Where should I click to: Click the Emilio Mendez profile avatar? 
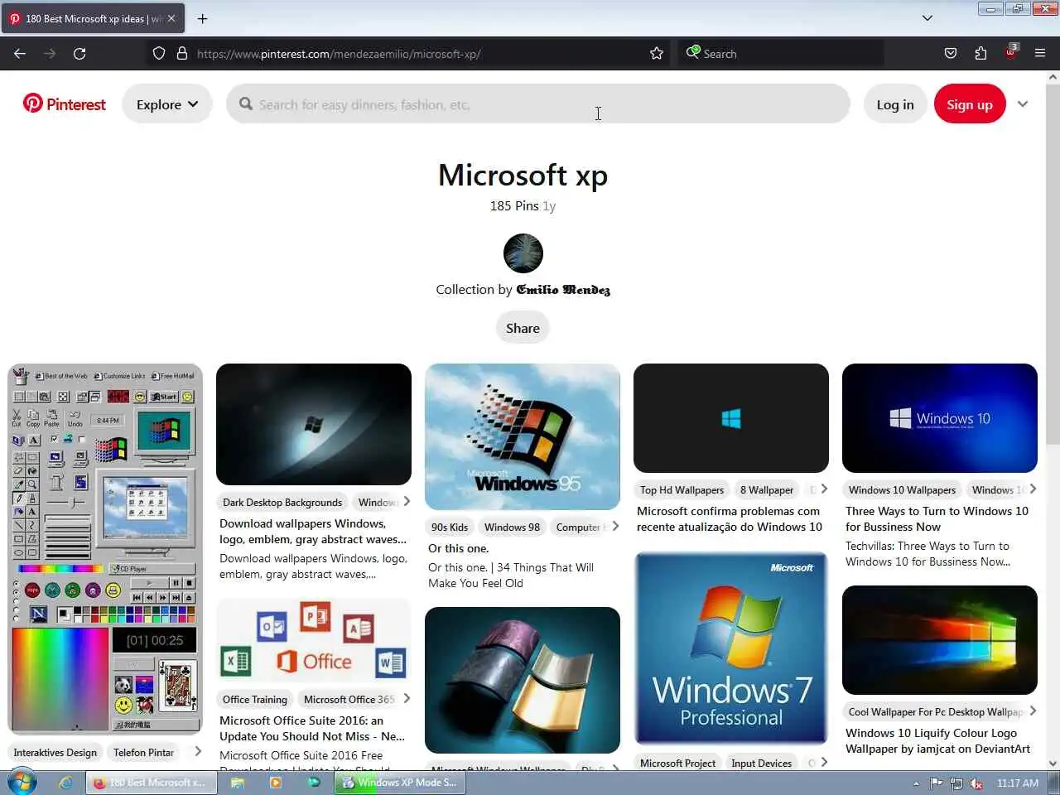point(523,253)
